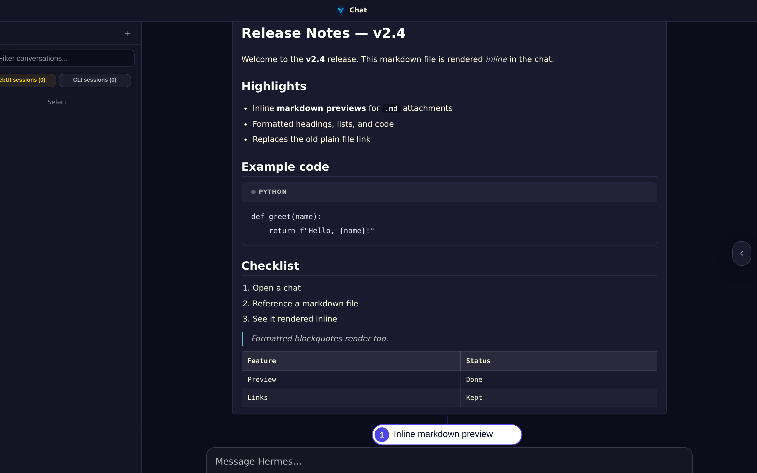
Task: Click 'Replaces the old plain file link' bullet
Action: (x=311, y=139)
